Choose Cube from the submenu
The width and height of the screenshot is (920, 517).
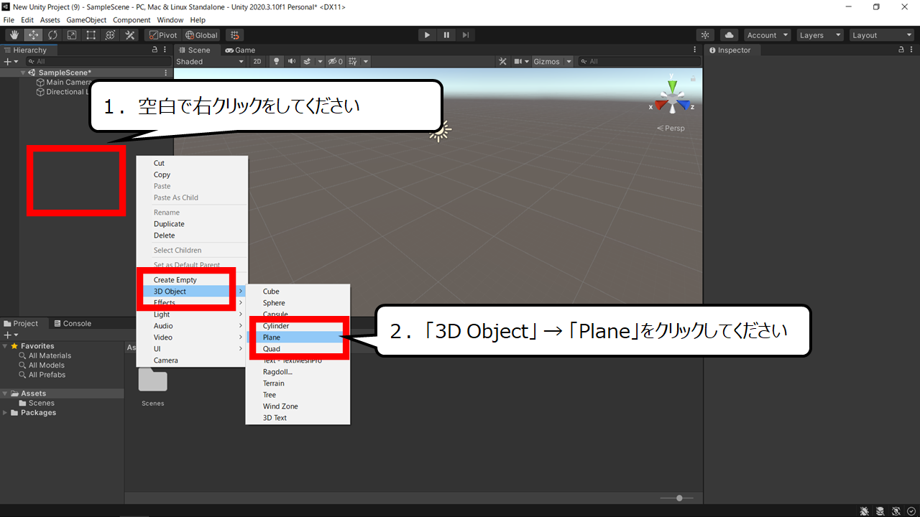tap(298, 292)
